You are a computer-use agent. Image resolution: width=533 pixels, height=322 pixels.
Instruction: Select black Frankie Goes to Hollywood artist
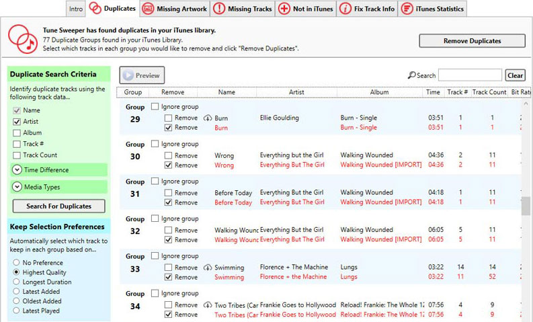(x=298, y=305)
